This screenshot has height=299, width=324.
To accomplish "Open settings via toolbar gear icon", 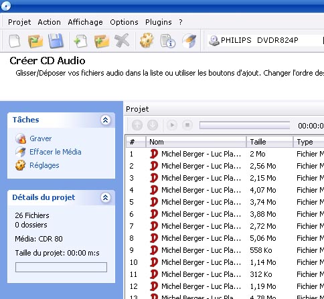I will pos(147,40).
